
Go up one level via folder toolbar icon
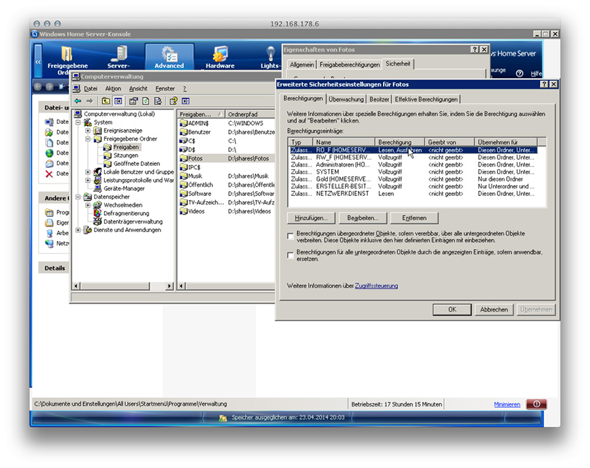pyautogui.click(x=106, y=101)
